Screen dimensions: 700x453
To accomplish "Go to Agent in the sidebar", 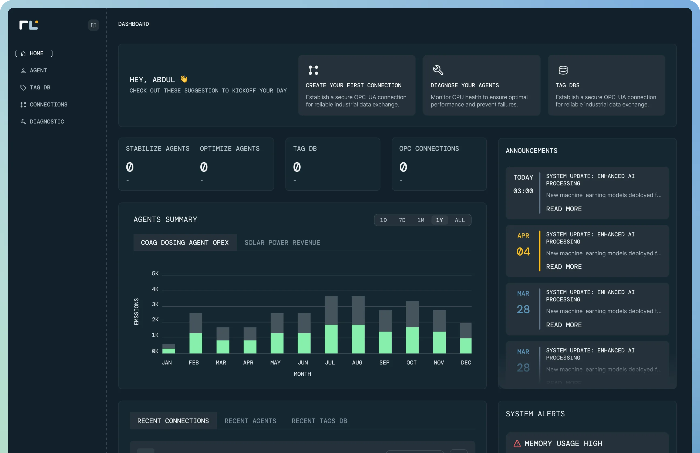I will [x=34, y=70].
